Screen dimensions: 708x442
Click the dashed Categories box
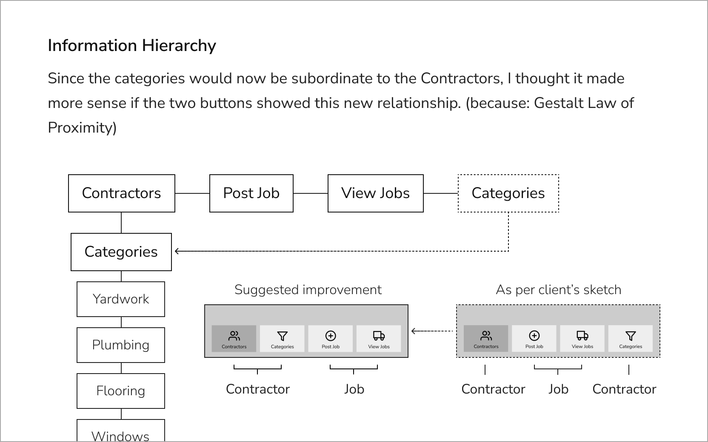click(x=508, y=193)
